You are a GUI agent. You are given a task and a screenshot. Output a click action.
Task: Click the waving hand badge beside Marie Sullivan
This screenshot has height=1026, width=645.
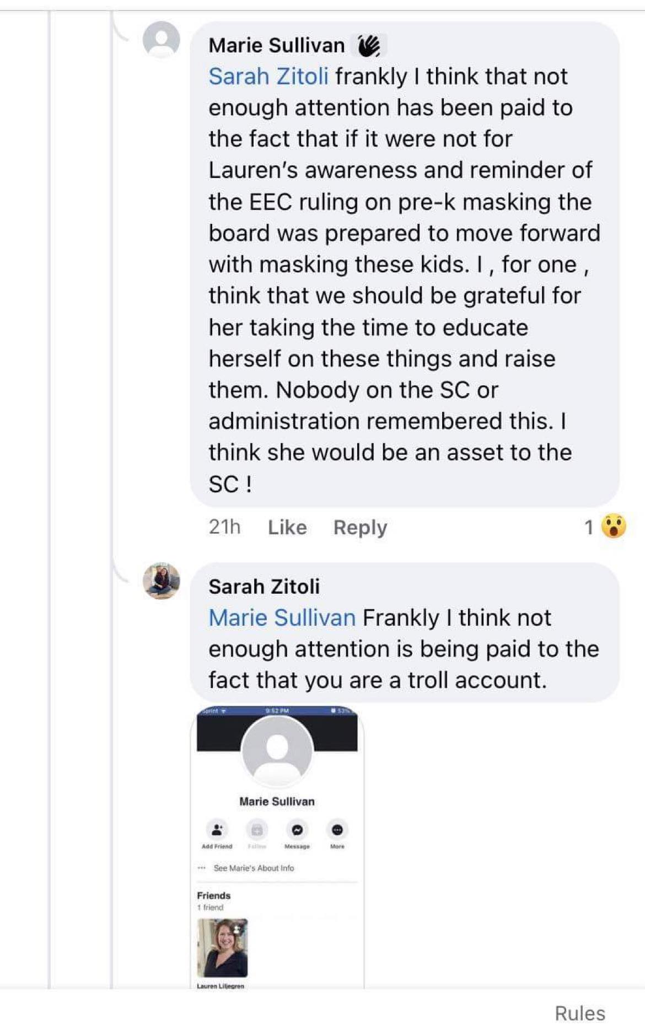point(369,46)
